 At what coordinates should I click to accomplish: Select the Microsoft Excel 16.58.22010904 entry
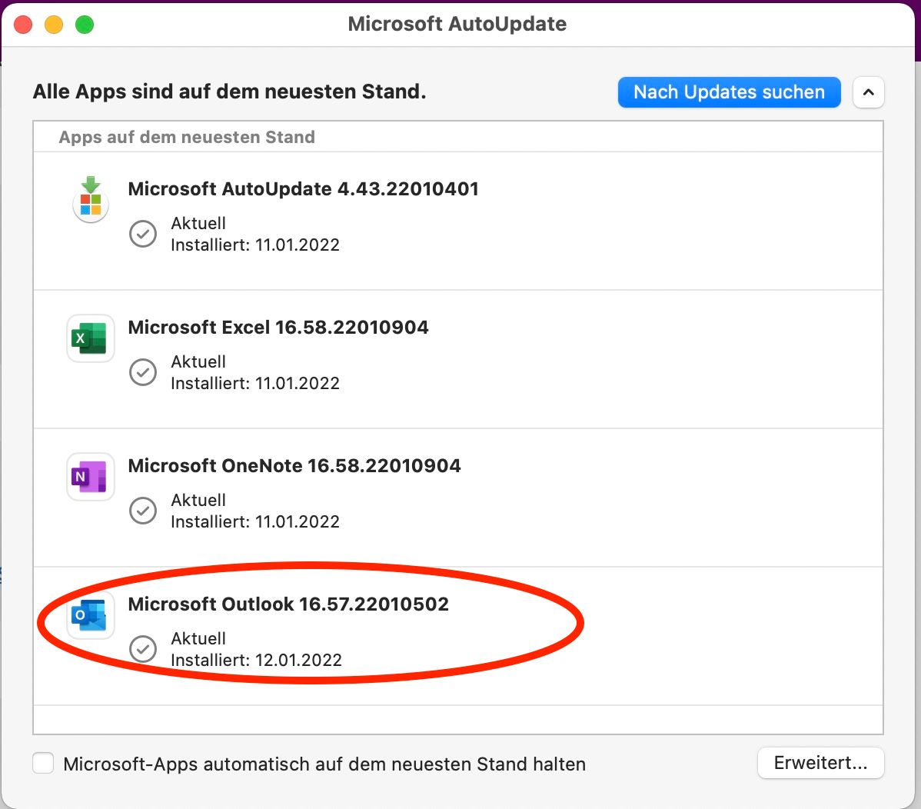[278, 328]
